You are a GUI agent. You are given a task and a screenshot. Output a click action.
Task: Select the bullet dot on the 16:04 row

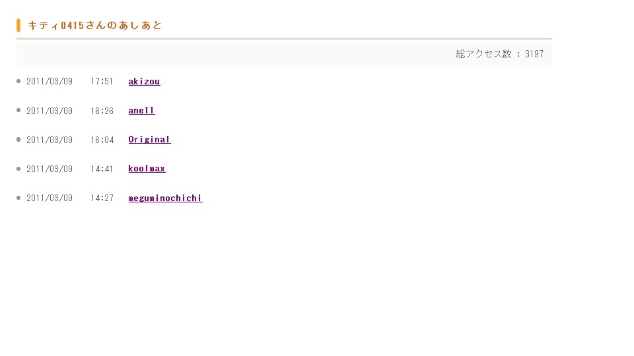point(18,139)
